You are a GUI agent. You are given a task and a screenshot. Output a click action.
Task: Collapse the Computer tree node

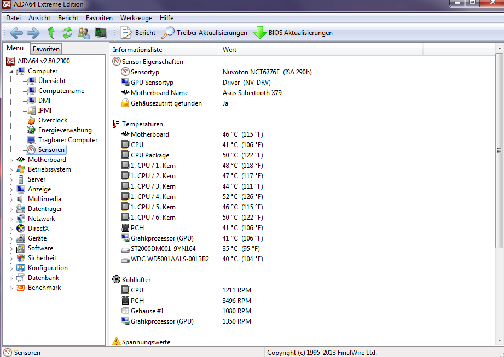tap(11, 72)
